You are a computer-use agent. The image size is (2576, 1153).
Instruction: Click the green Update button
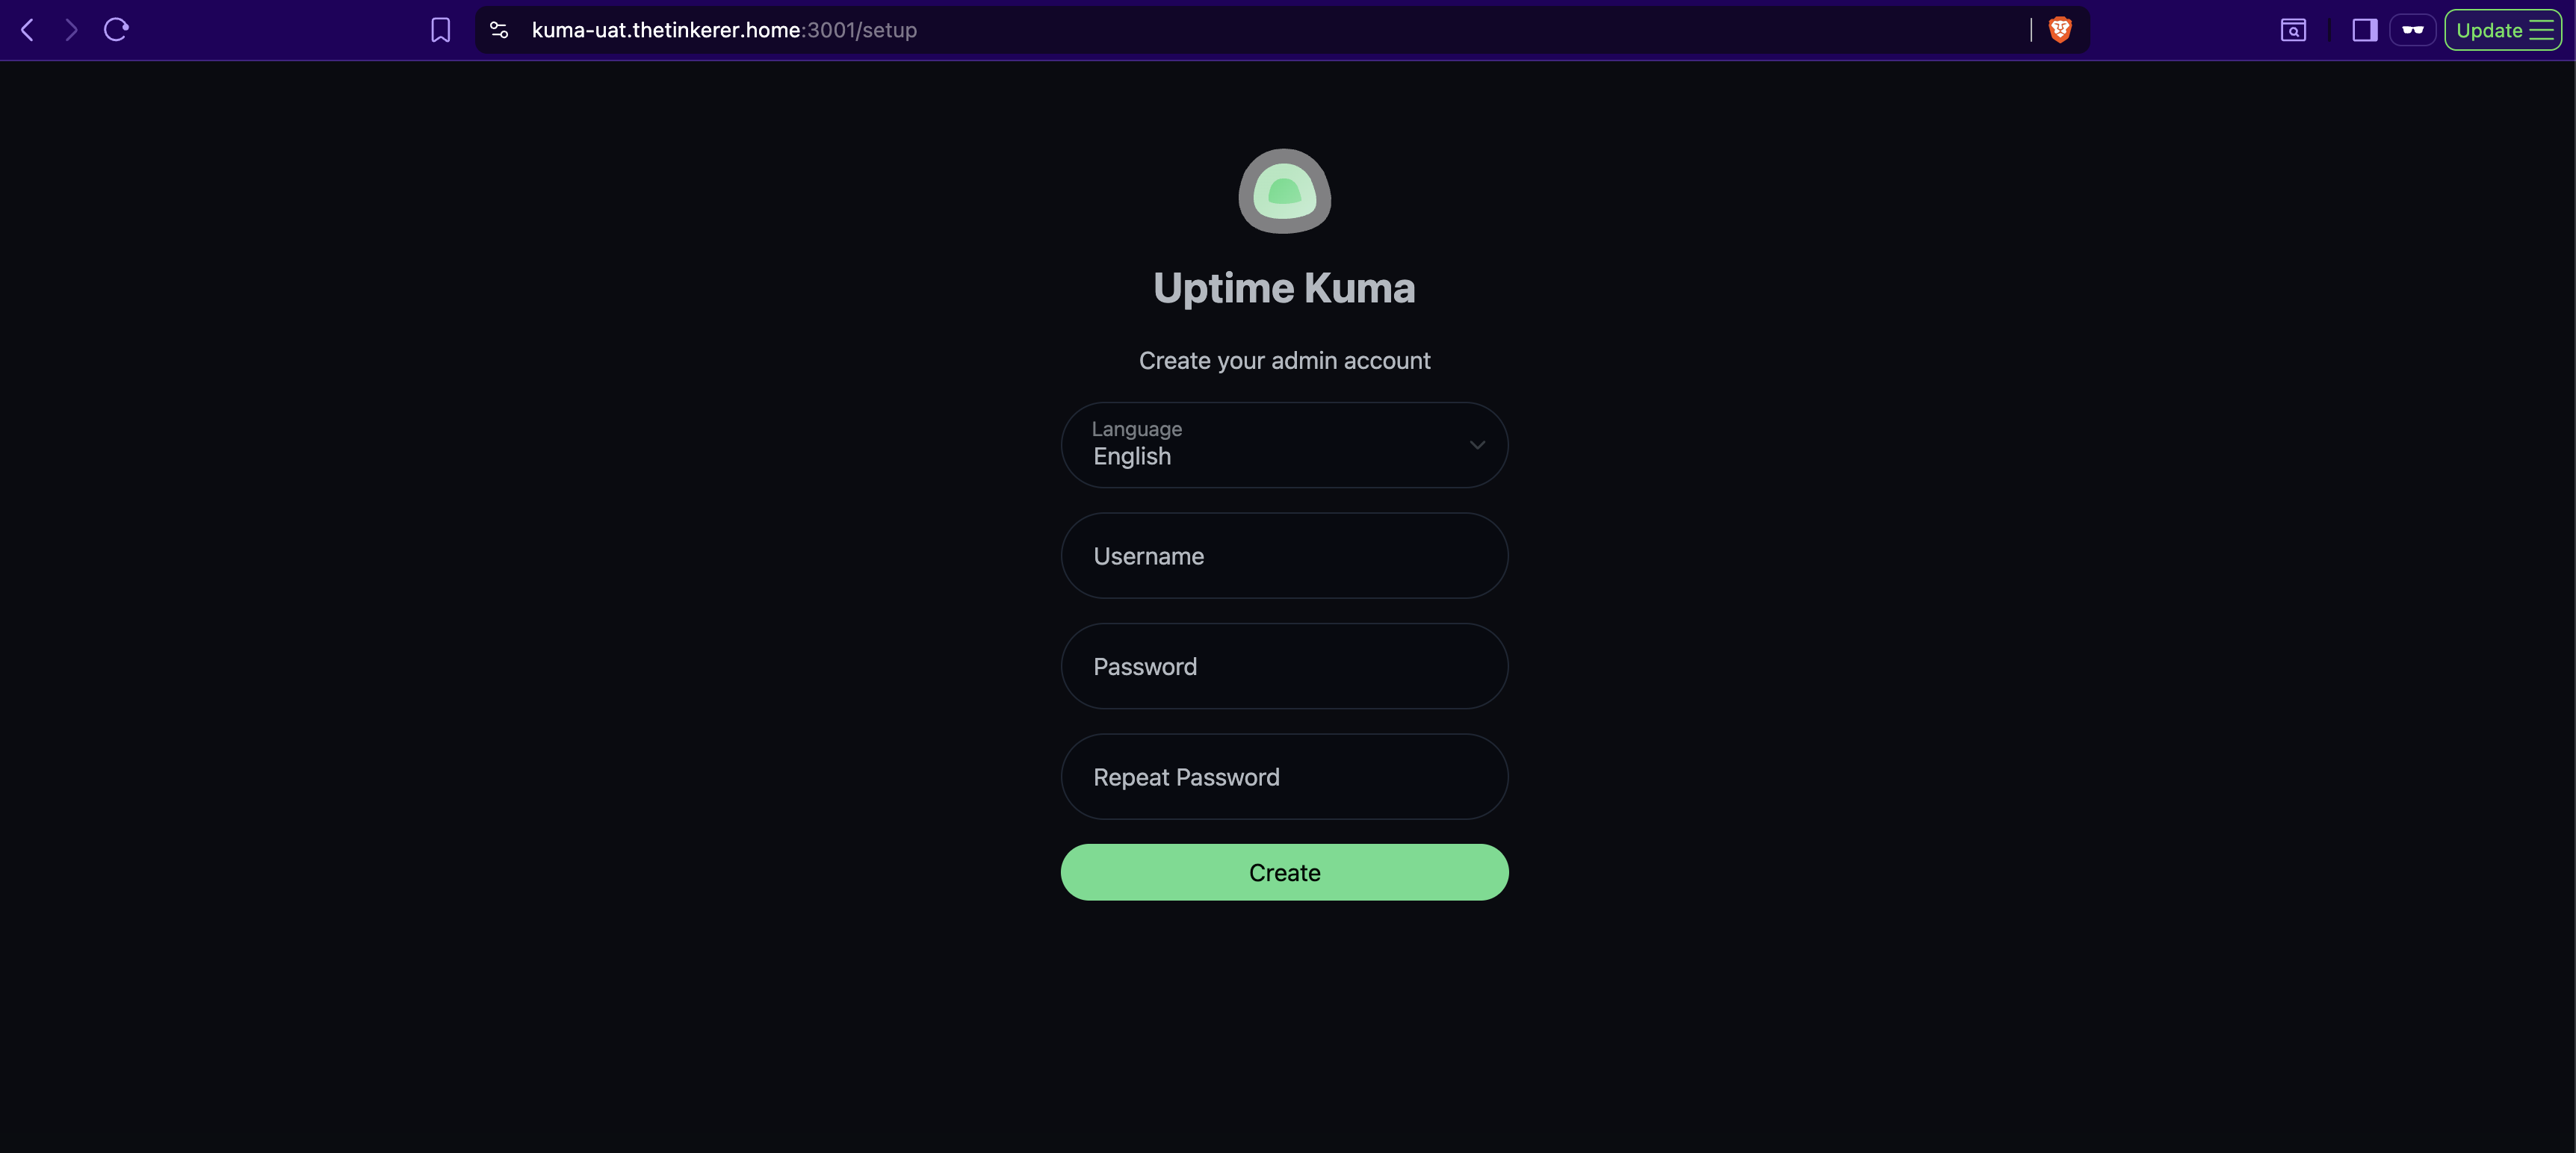2490,30
